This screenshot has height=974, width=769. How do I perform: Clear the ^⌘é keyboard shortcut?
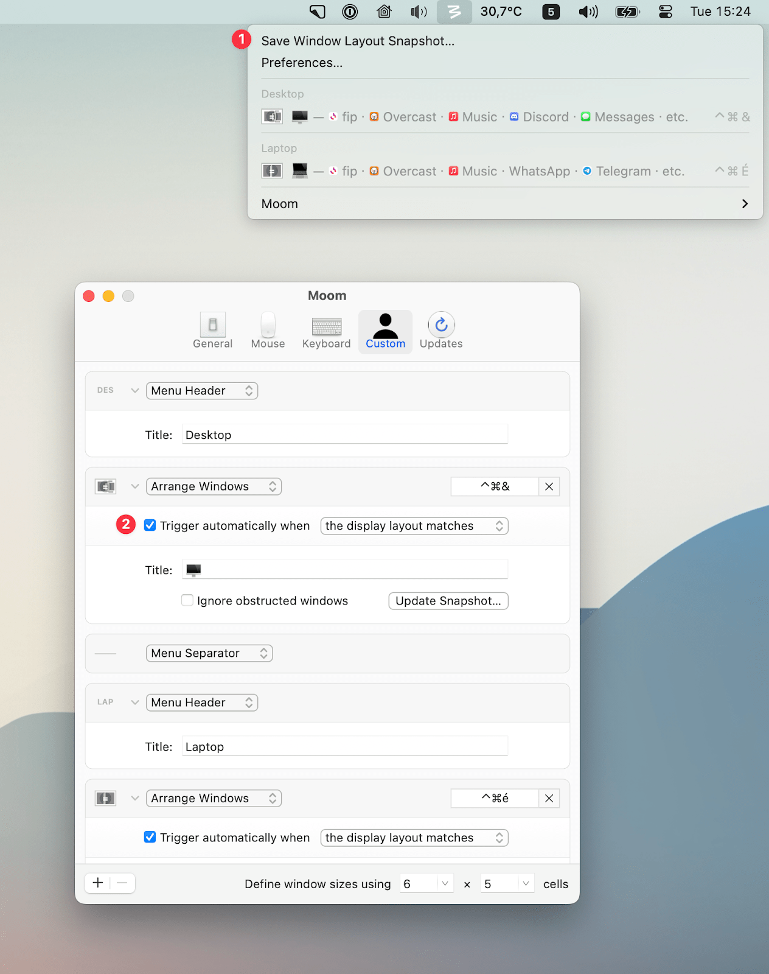tap(549, 798)
